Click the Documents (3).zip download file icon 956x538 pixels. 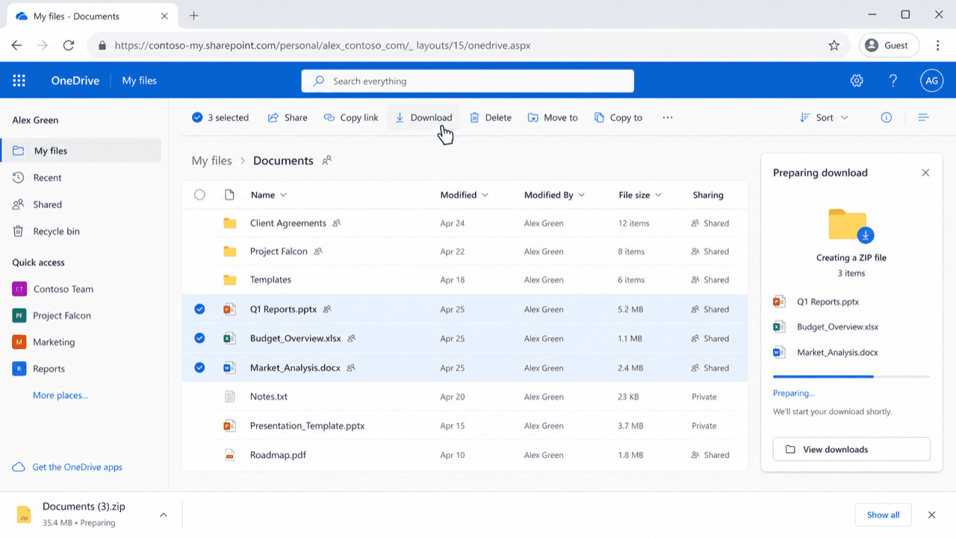(24, 514)
